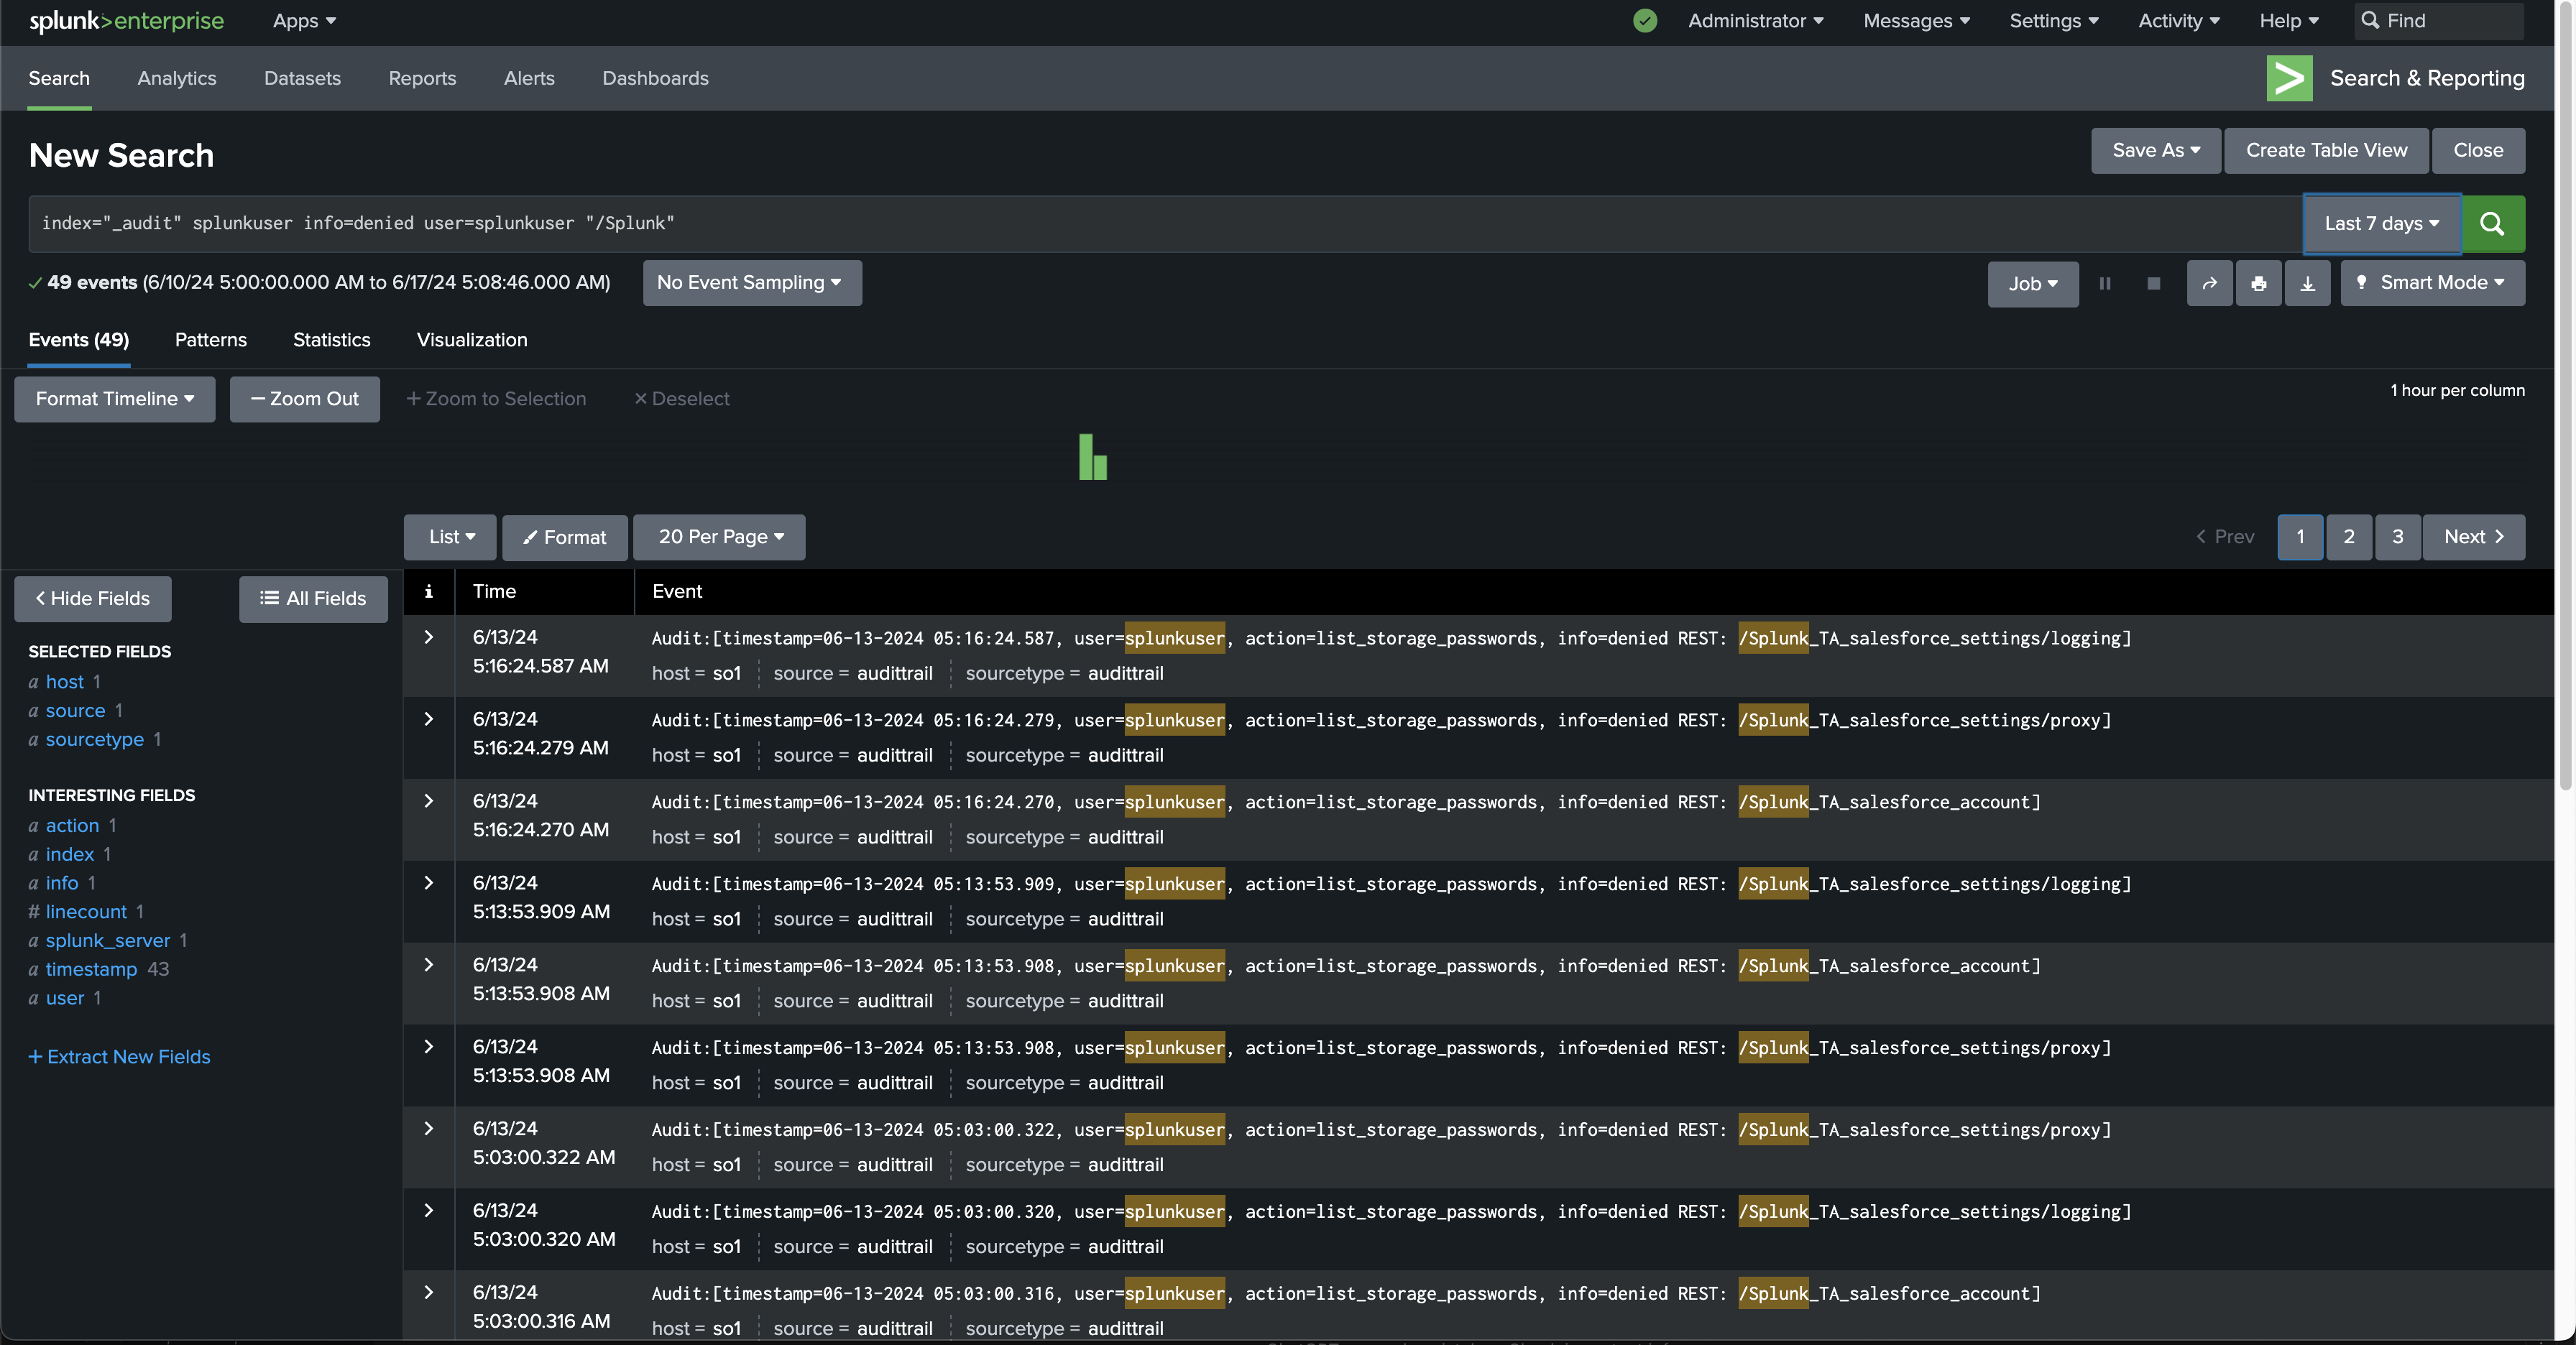Hide the fields sidebar with Hide Fields
Viewport: 2576px width, 1345px height.
[92, 598]
